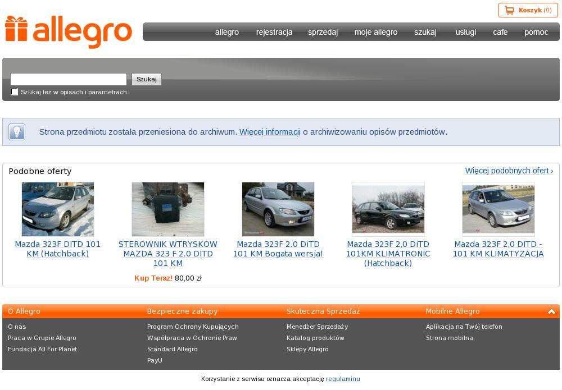The width and height of the screenshot is (562, 390).
Task: Open the pomoc menu item
Action: pos(536,32)
